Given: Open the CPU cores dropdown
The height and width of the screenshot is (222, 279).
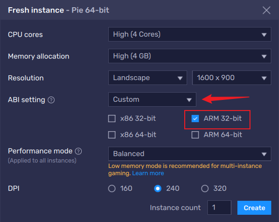Looking at the screenshot, I should coord(190,34).
